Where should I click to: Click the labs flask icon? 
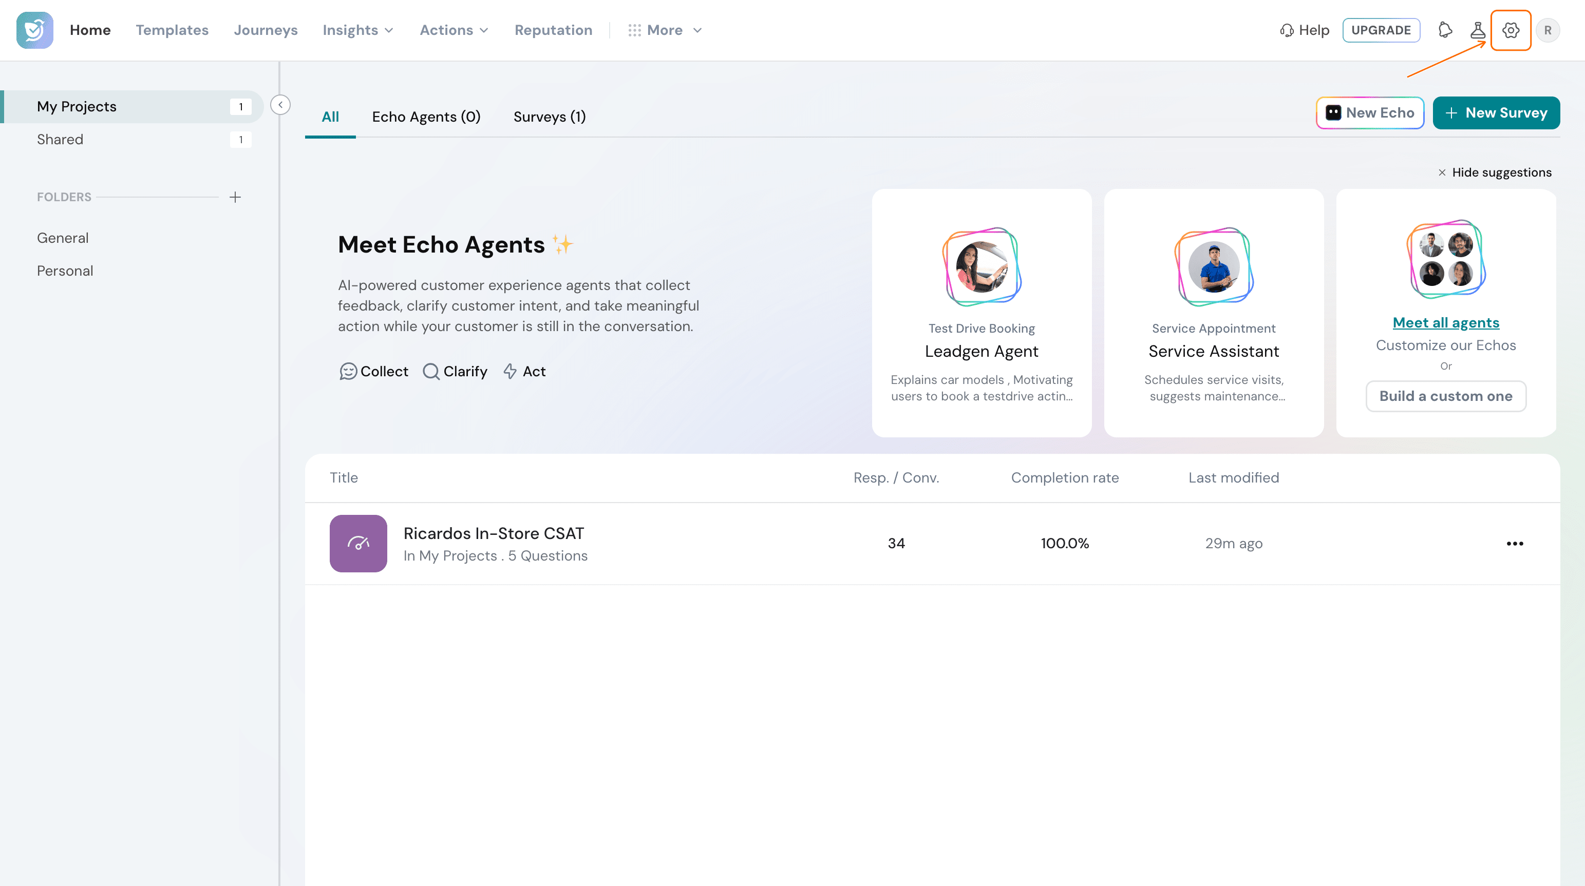[x=1477, y=30]
